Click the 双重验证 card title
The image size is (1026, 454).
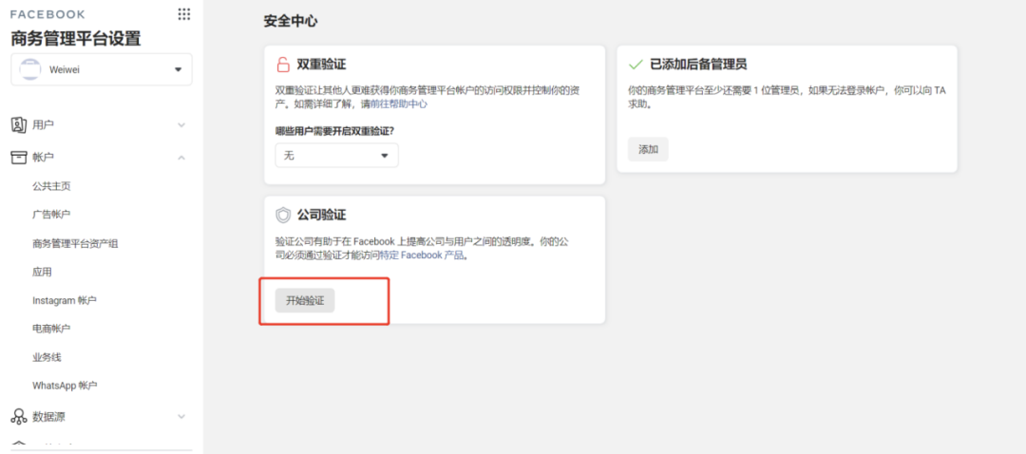[321, 65]
